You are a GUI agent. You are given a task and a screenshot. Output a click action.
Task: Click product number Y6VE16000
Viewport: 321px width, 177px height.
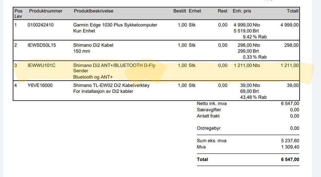[40, 85]
